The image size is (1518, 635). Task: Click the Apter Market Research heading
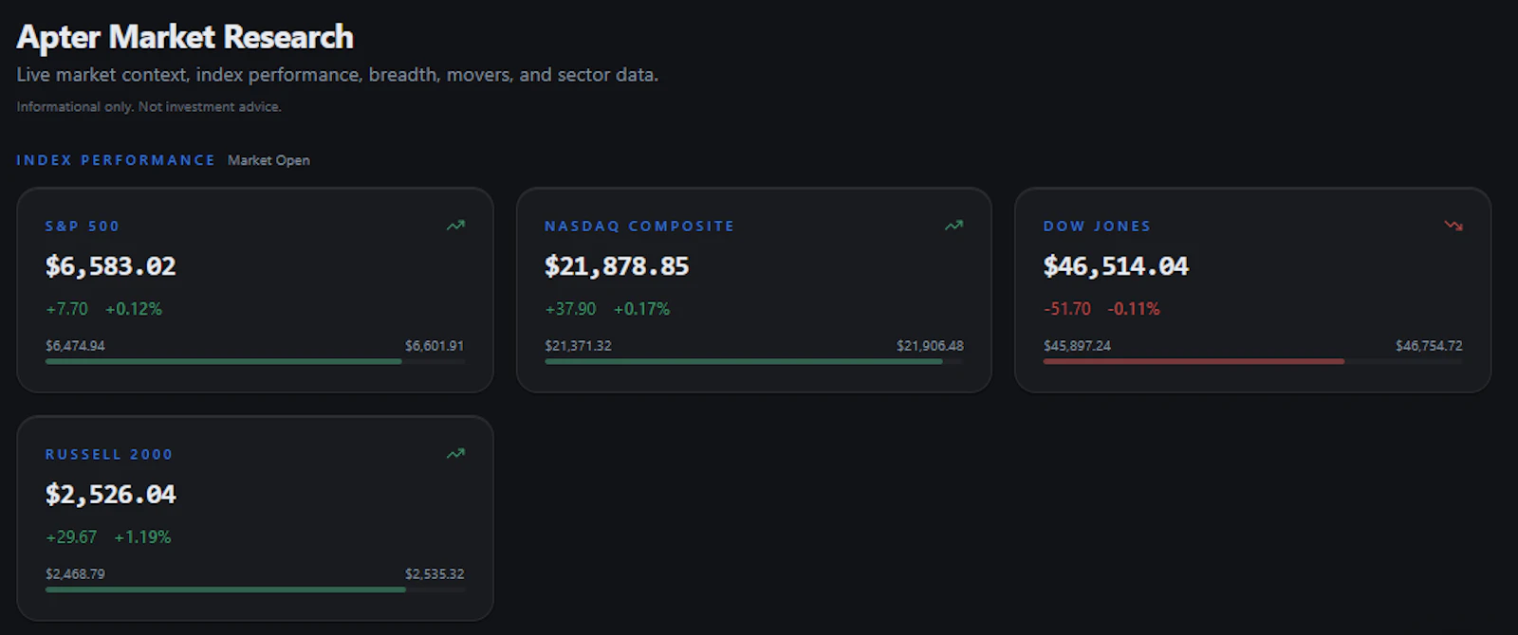point(185,37)
